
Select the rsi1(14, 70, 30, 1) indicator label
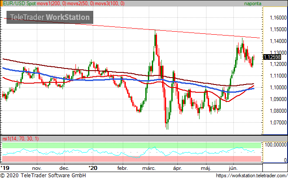(20, 138)
